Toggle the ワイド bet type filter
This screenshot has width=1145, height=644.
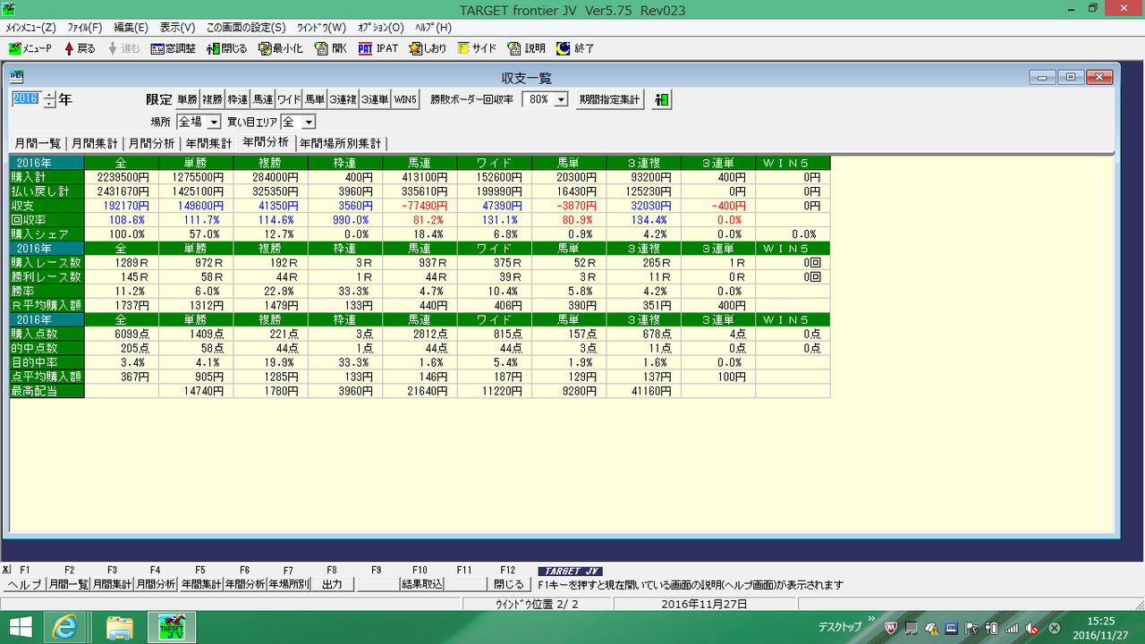click(x=288, y=100)
